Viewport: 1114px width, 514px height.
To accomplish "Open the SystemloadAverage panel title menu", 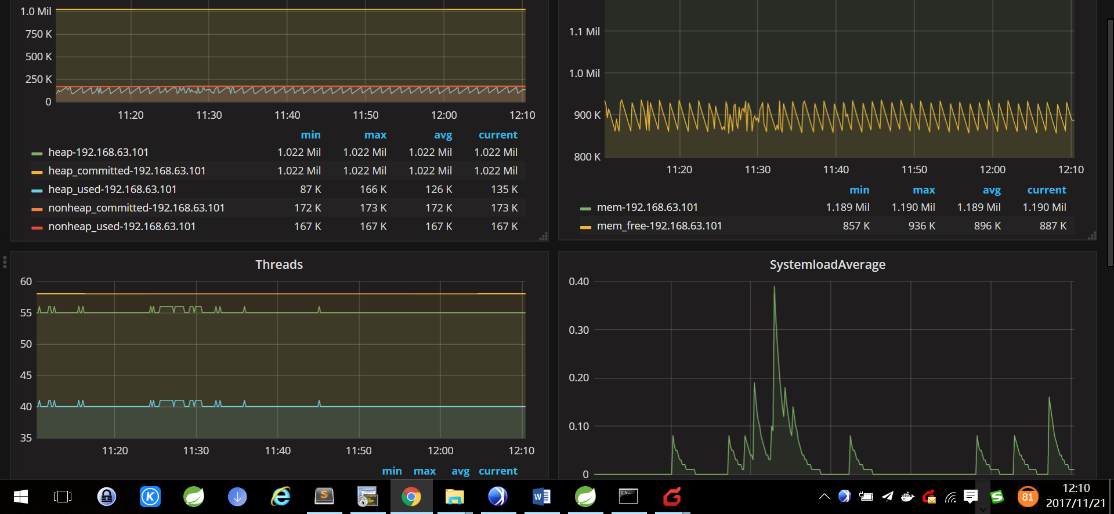I will [x=827, y=264].
